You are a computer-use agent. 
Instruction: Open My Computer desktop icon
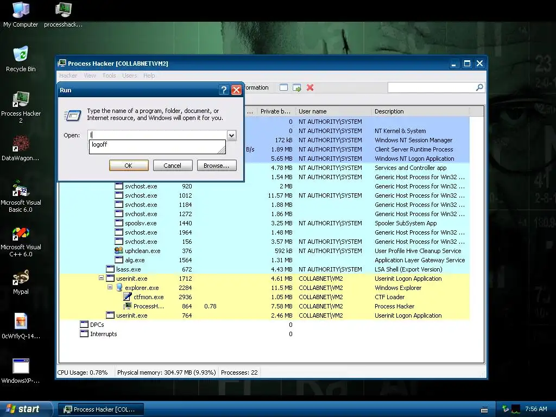21,15
